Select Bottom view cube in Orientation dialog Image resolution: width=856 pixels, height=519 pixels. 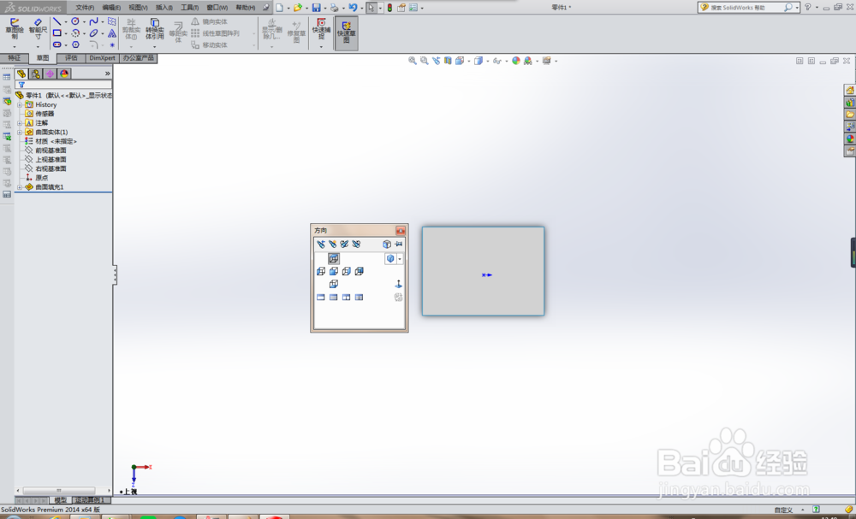click(333, 284)
